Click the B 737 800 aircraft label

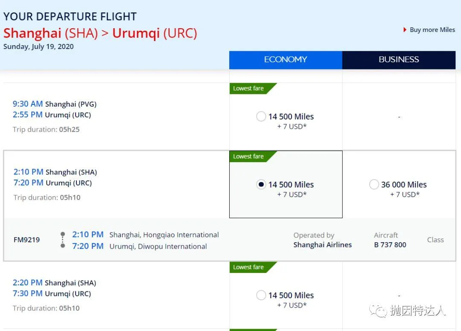pos(390,245)
